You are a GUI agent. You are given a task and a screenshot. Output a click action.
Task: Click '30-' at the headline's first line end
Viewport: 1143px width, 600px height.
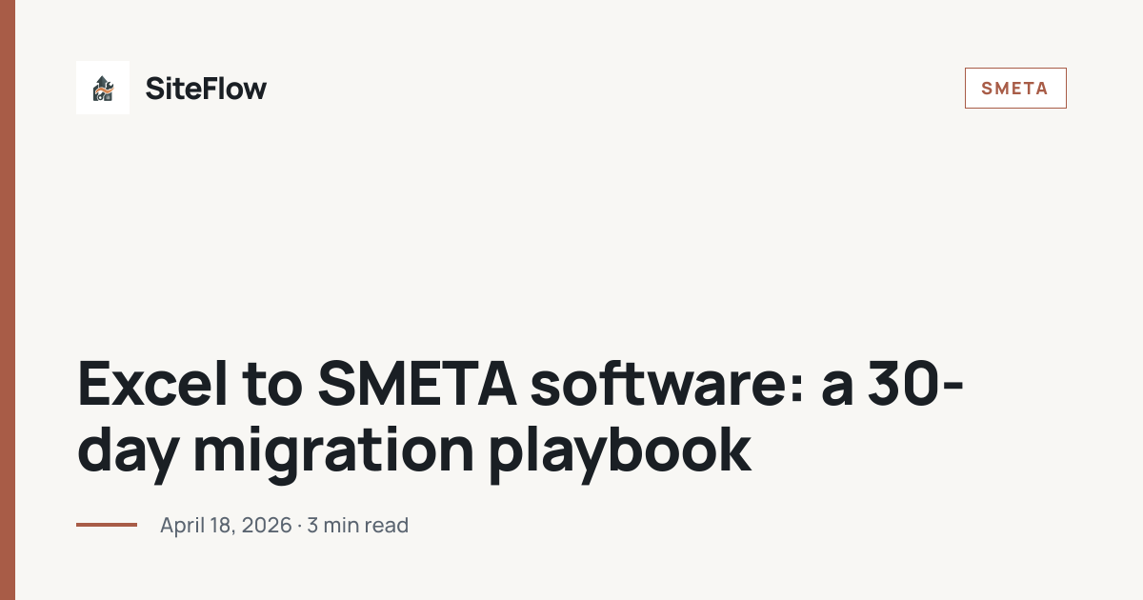click(918, 385)
